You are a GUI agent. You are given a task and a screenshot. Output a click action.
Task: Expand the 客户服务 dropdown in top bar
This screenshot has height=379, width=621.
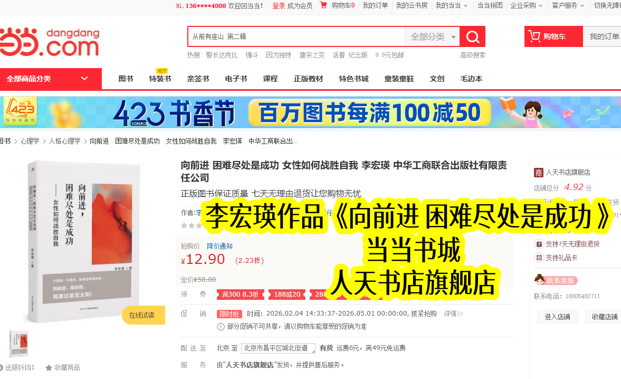tap(568, 5)
